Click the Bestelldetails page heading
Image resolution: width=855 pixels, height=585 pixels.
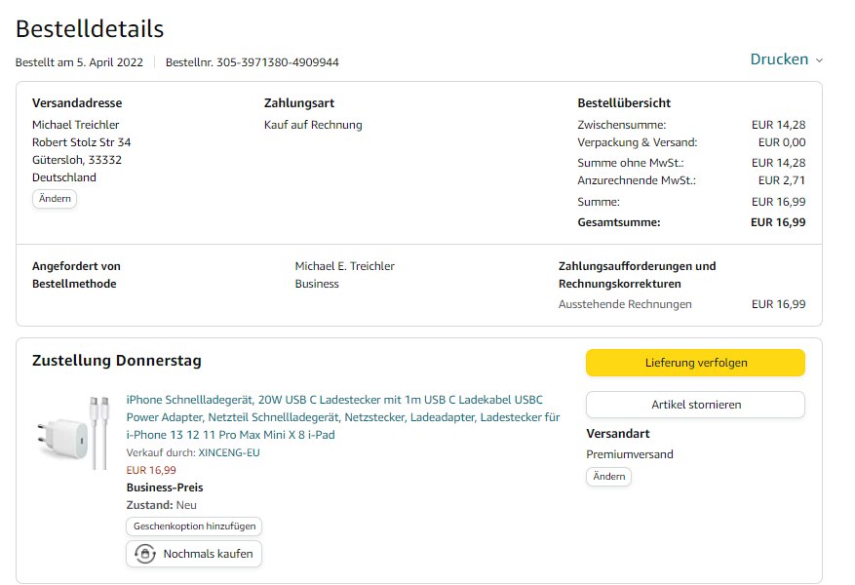click(x=90, y=29)
